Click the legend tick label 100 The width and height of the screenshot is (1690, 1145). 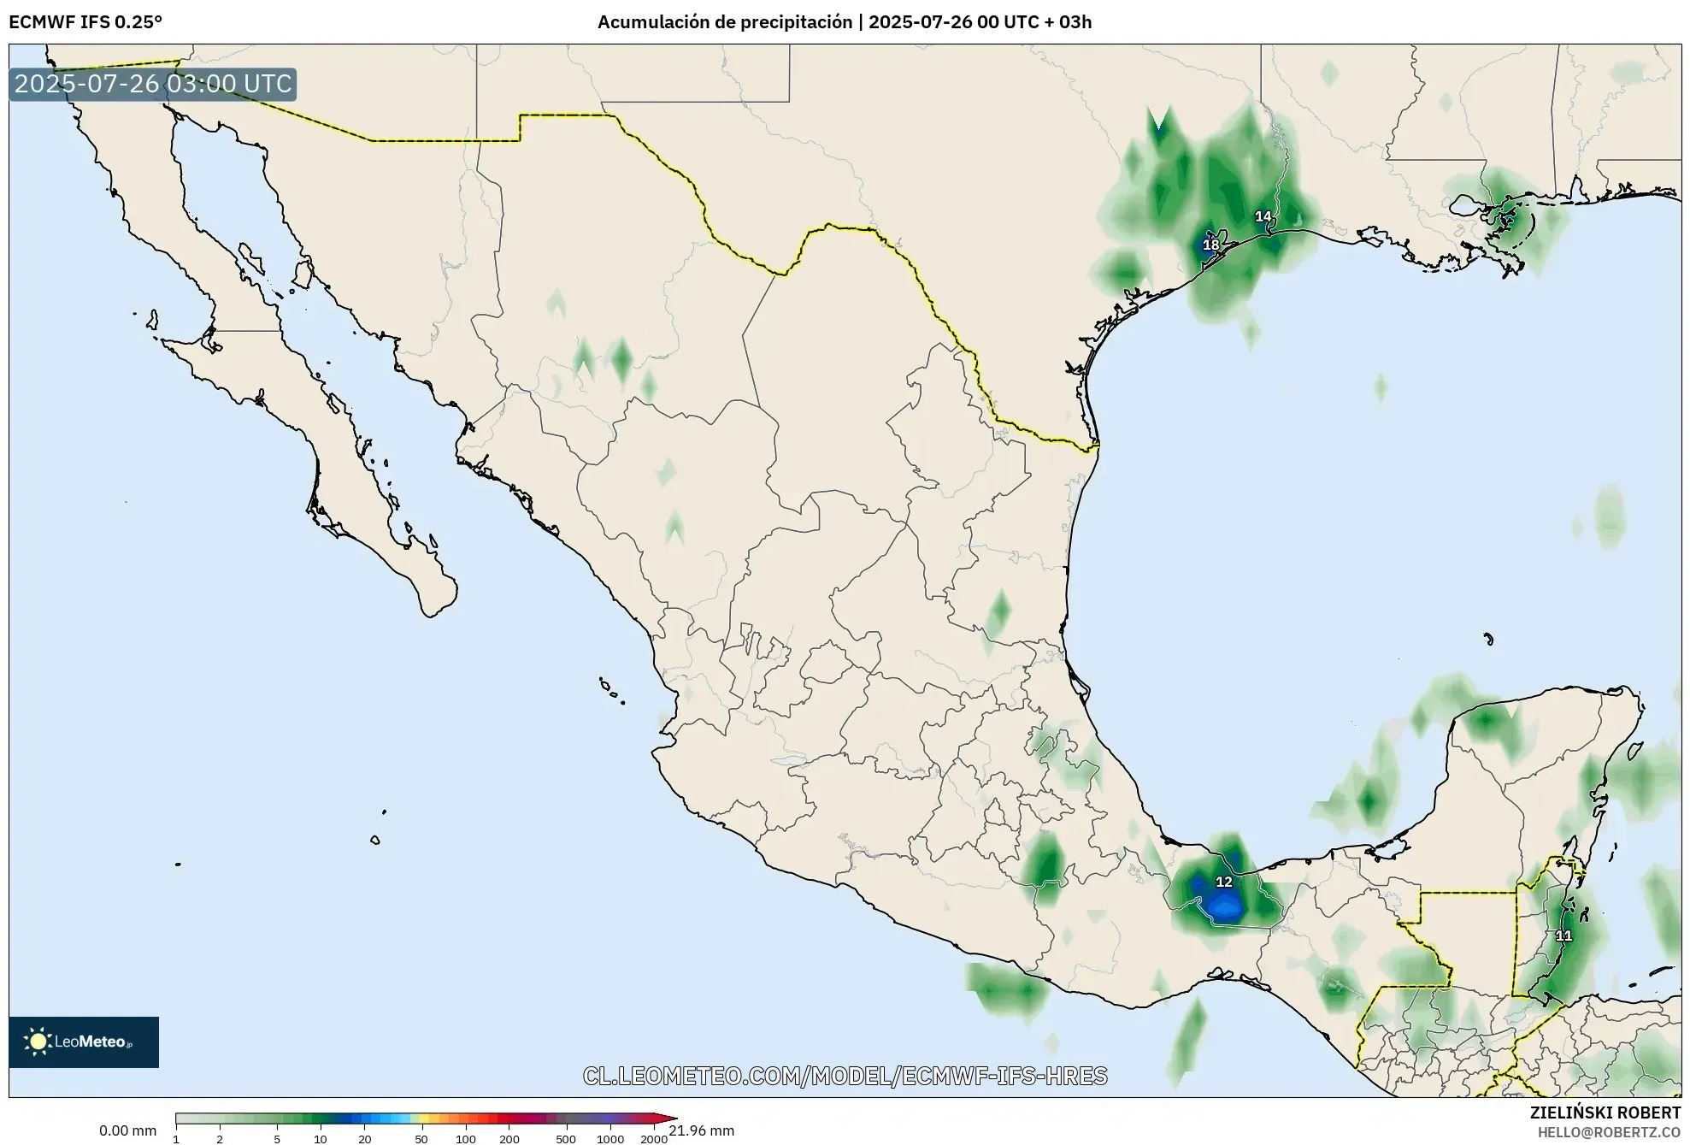(466, 1139)
